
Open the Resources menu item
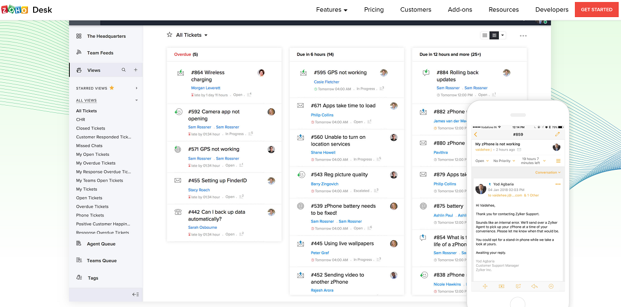click(x=504, y=10)
